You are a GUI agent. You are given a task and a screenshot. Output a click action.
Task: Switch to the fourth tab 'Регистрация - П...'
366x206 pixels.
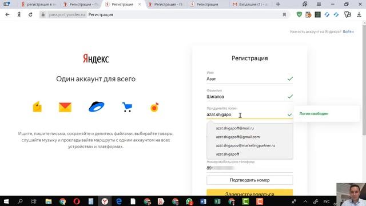(x=165, y=4)
